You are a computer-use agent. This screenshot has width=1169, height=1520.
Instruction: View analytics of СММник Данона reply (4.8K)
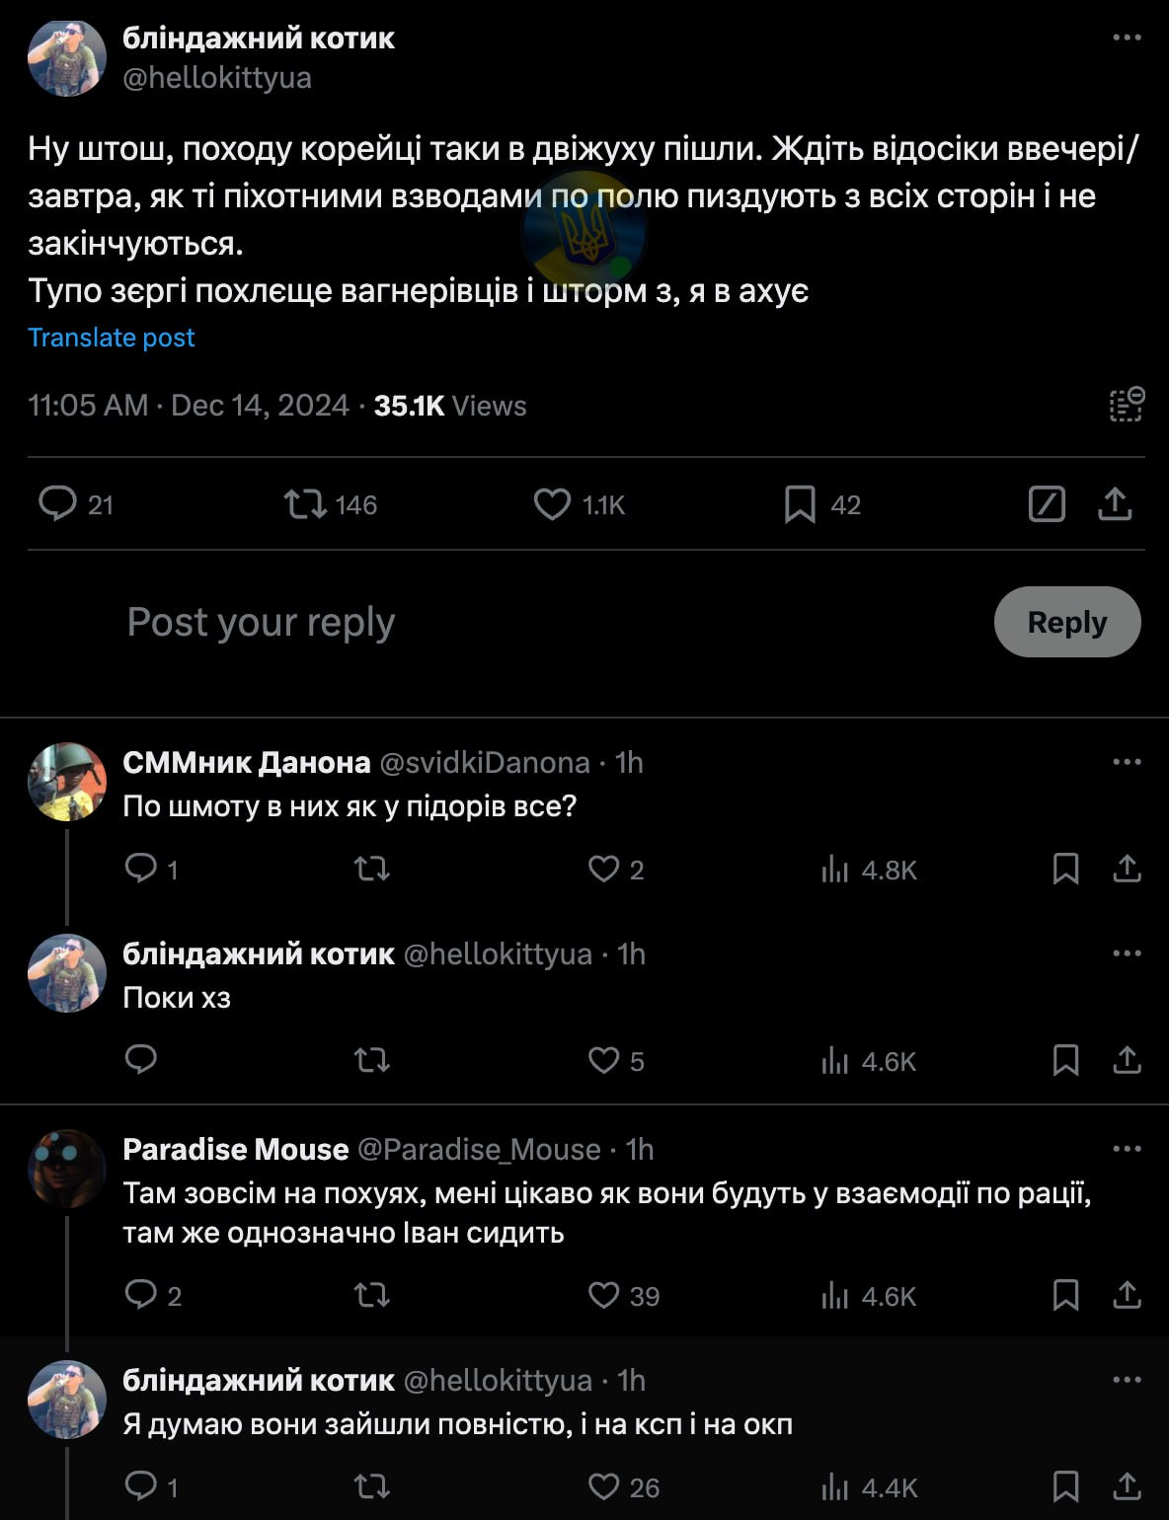835,870
